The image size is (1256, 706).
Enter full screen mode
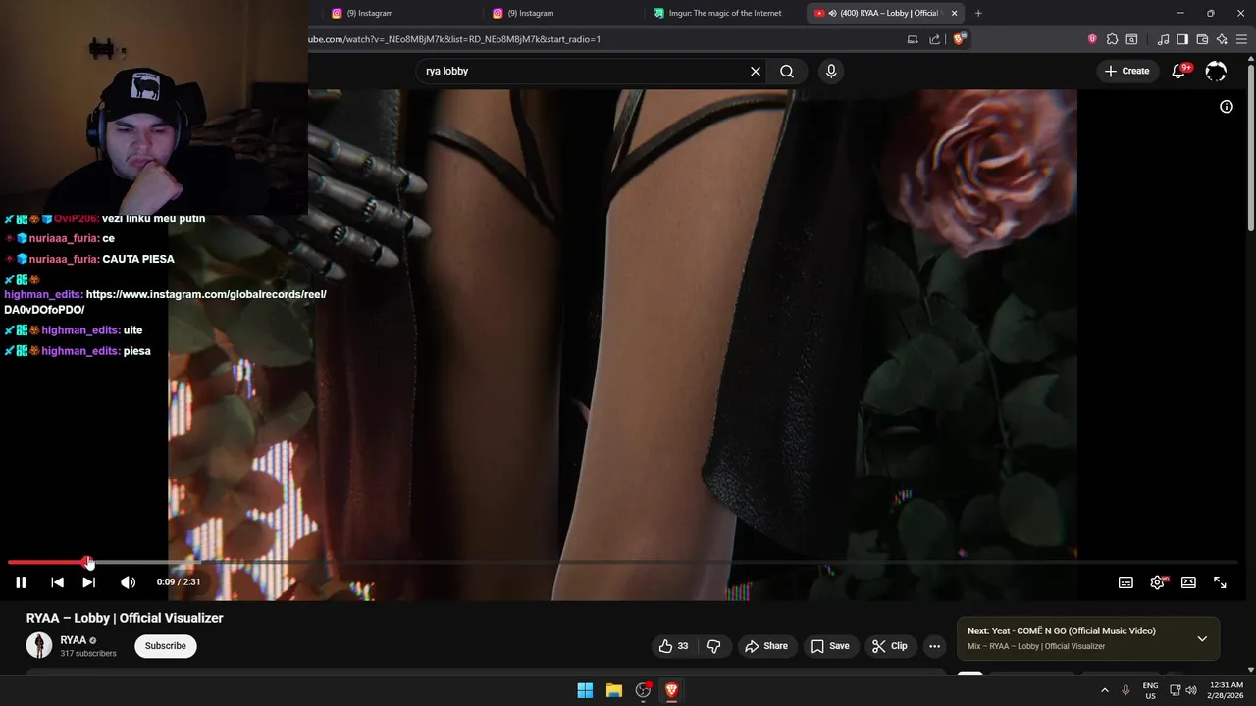pos(1220,582)
